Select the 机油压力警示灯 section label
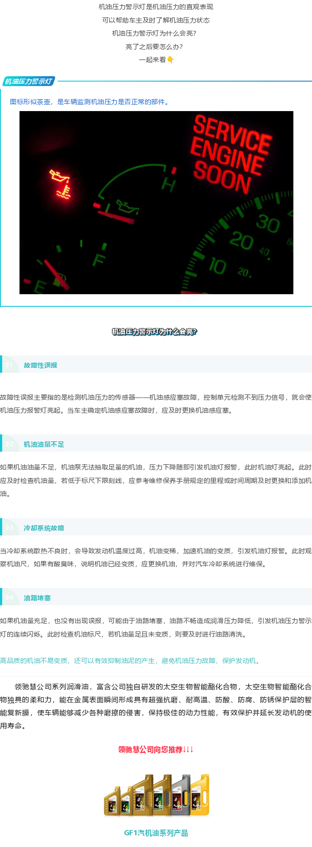This screenshot has width=312, height=847. pyautogui.click(x=29, y=81)
